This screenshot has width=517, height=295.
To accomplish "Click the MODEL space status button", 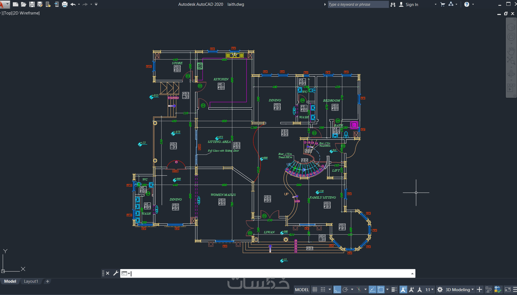I will coord(302,290).
